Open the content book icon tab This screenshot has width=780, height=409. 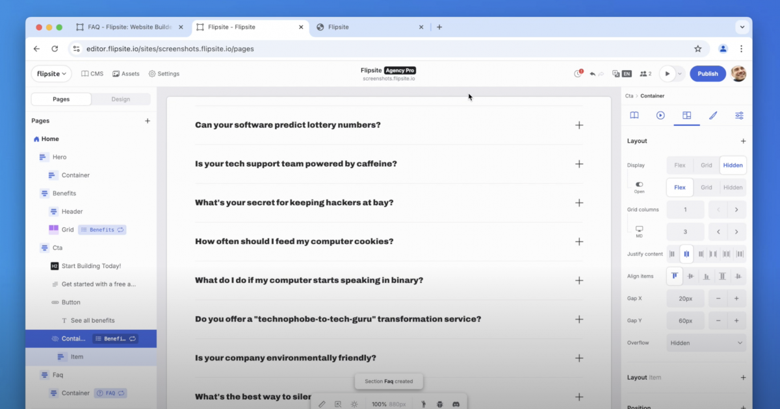click(634, 115)
